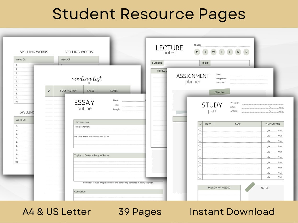Check the last task circle on Study Plan
The height and width of the screenshot is (223, 298).
pyautogui.click(x=200, y=177)
